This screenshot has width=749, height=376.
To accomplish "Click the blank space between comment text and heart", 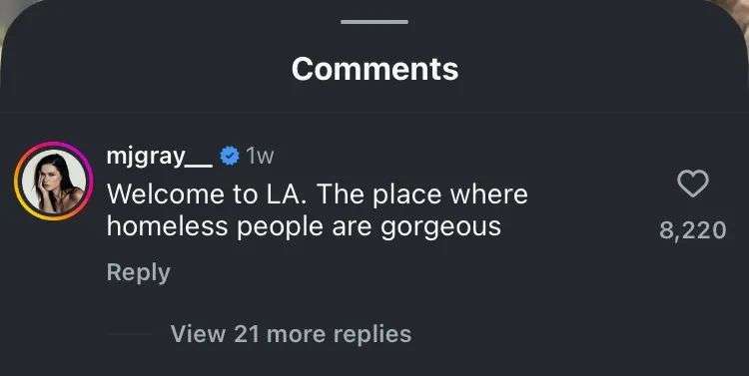I will [x=592, y=210].
